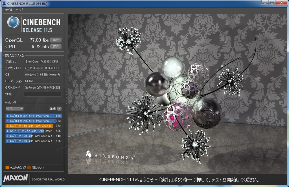Click the 64 Bit CB-バージョン field
Screen dimensions: 289x187
pyautogui.click(x=43, y=81)
